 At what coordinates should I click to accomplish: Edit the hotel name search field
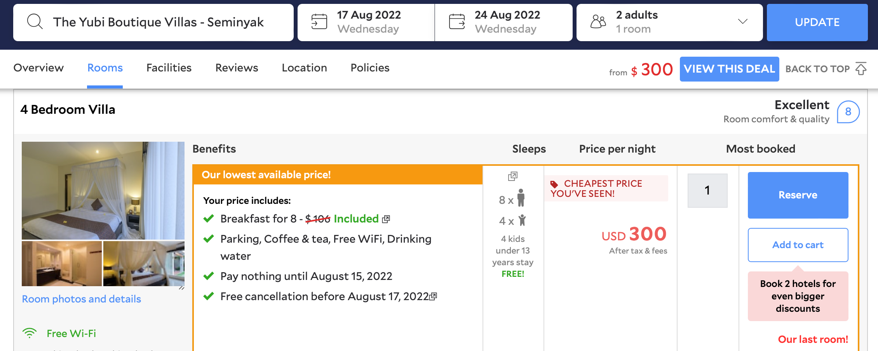tap(153, 23)
